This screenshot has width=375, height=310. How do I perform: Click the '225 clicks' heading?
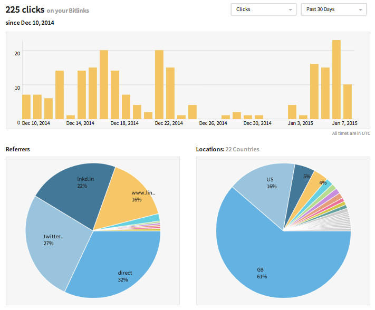point(25,9)
